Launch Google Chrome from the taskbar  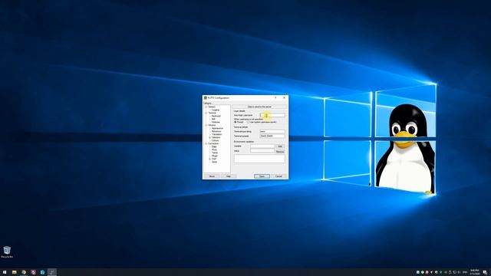tap(24, 272)
